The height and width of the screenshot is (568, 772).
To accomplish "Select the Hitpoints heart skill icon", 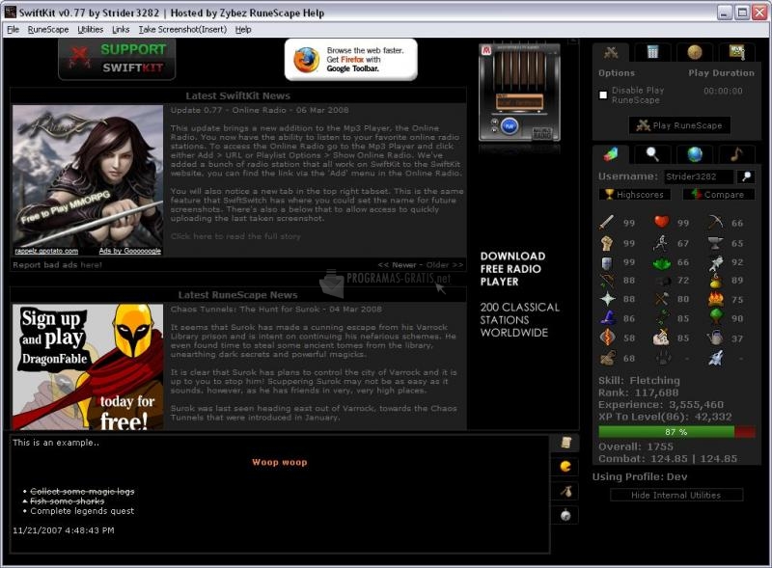I will [661, 223].
